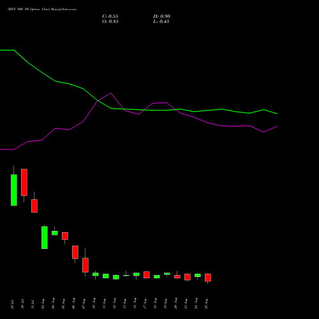The width and height of the screenshot is (319, 319).
Task: Click the red 05 Aug candlestick
Action: pos(65,236)
